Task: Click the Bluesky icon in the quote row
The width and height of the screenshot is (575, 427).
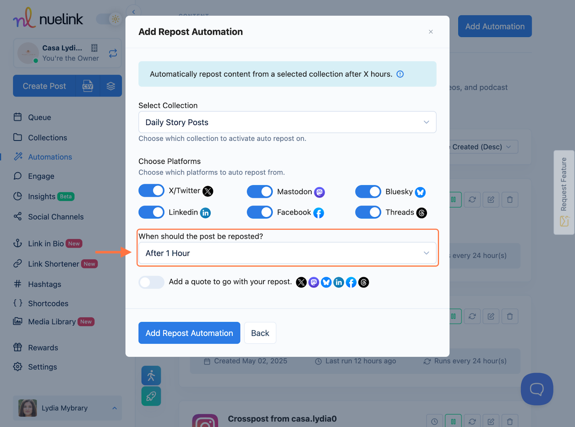Action: point(326,283)
